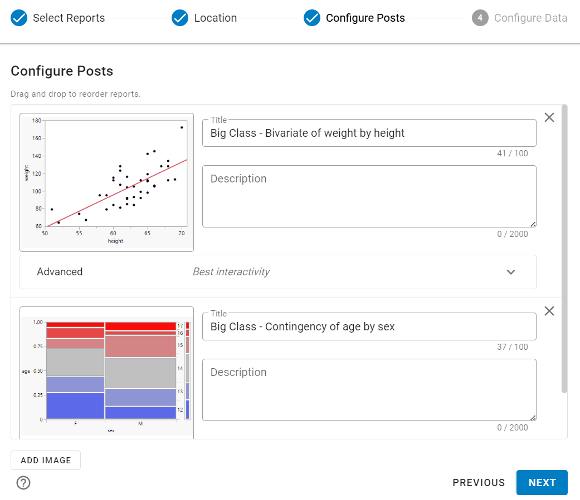
Task: Go to the Select Reports step
Action: [x=69, y=18]
